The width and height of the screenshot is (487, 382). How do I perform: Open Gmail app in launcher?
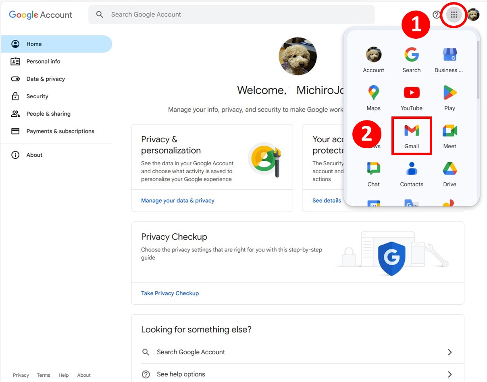click(x=412, y=136)
